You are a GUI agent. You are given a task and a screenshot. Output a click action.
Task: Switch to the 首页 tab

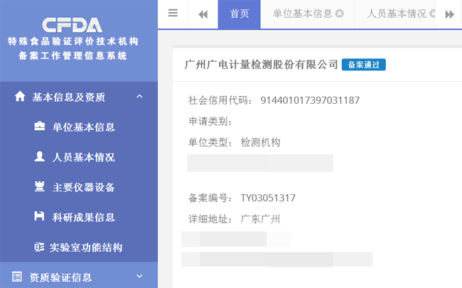click(240, 14)
